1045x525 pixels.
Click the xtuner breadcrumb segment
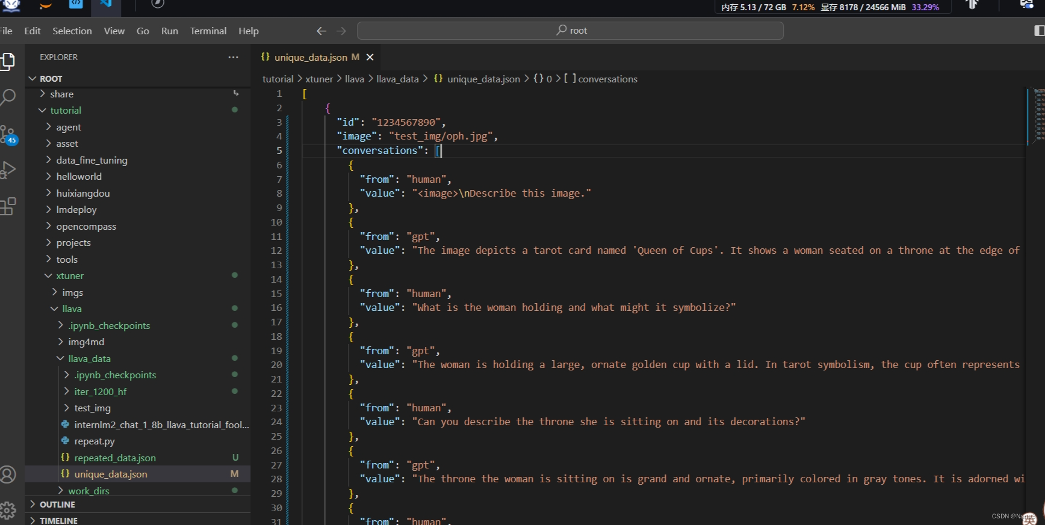[319, 79]
